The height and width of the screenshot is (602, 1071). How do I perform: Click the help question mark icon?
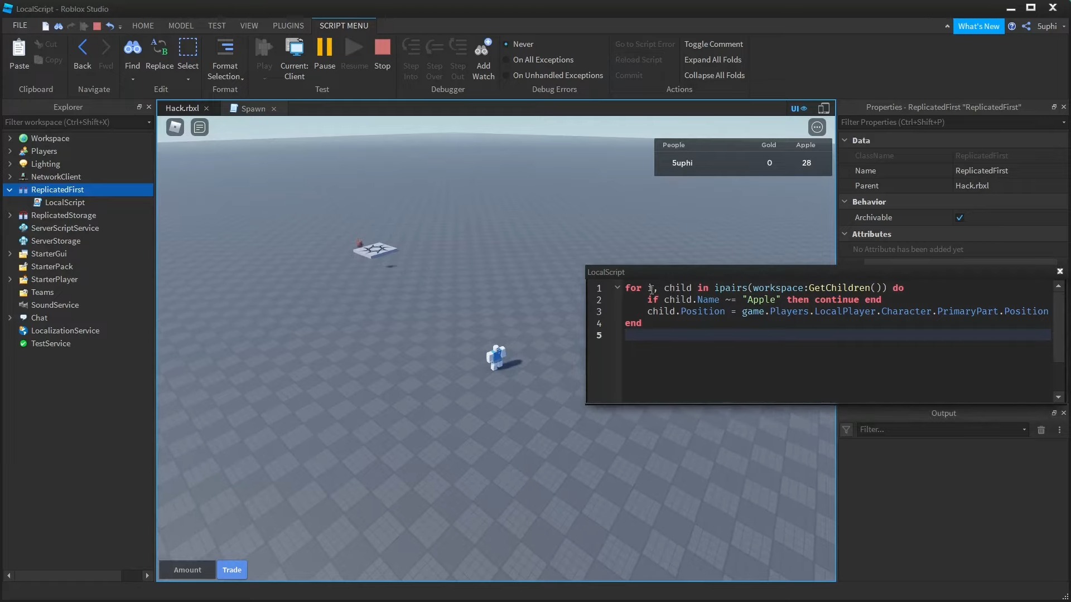coord(1012,26)
